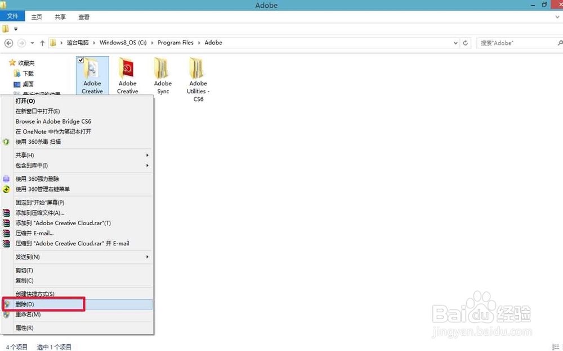This screenshot has width=563, height=351.
Task: Click Program Files in address path
Action: tap(176, 43)
